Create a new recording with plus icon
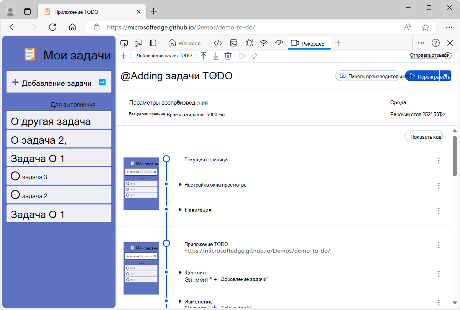 pyautogui.click(x=123, y=56)
